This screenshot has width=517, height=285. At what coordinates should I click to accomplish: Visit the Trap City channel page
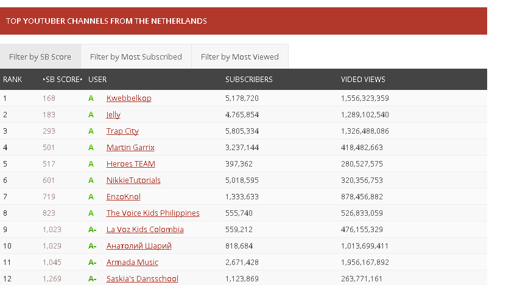122,131
